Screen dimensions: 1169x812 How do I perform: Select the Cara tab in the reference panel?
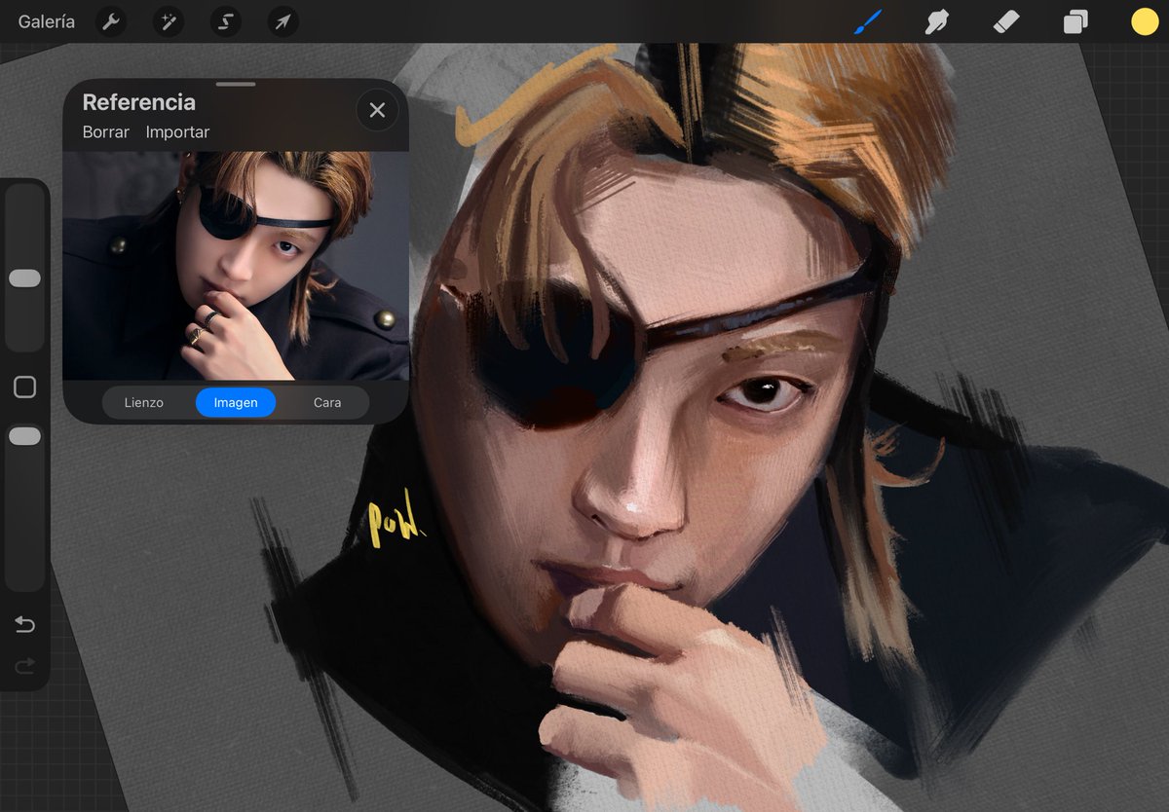(x=327, y=402)
